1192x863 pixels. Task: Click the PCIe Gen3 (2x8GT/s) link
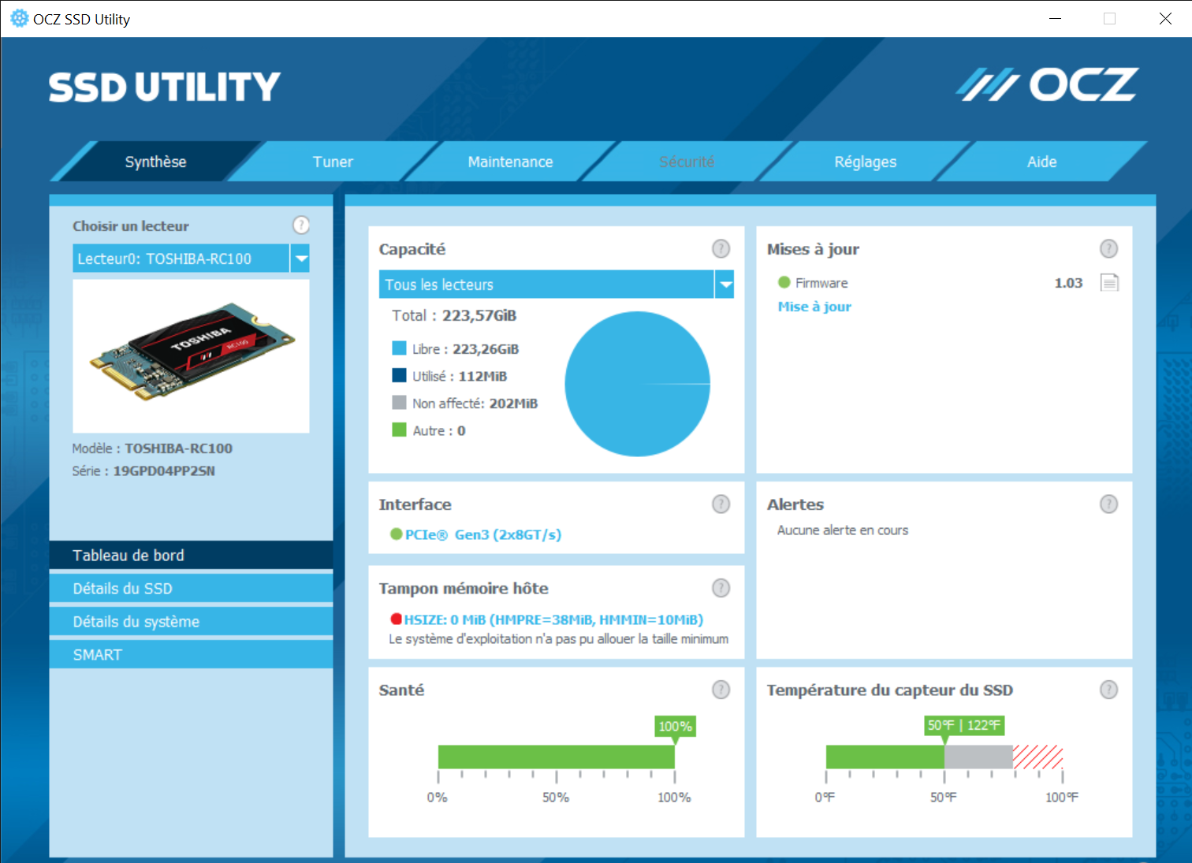(x=483, y=534)
